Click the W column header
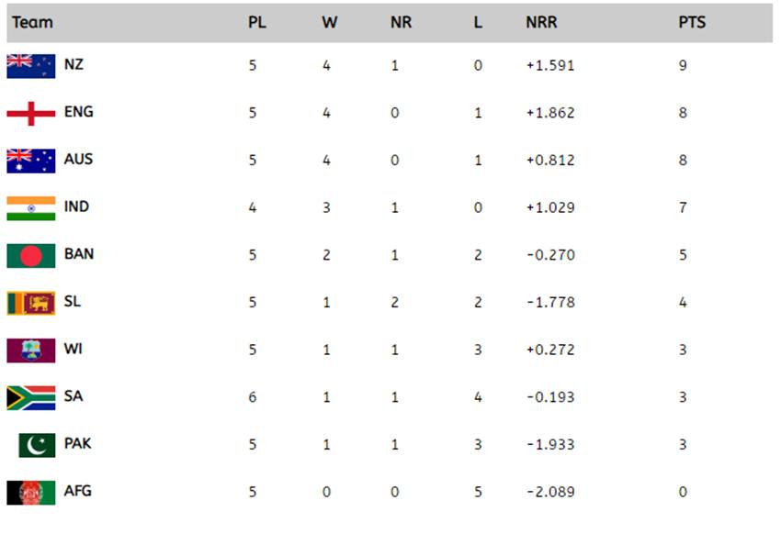781x534 pixels. 329,22
